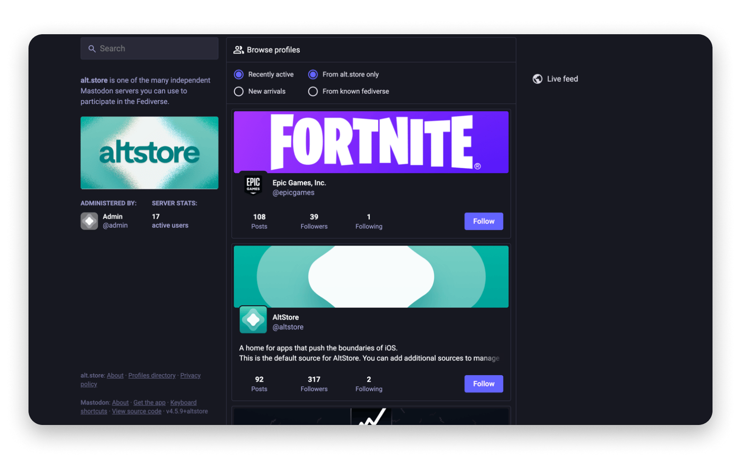Open Epic Games avatar logo
Screen dimensions: 741x463
point(253,184)
